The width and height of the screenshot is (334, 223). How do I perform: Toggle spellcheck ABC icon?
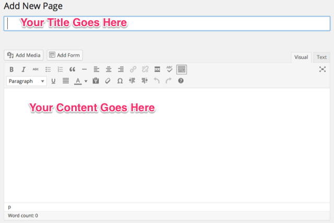point(169,69)
